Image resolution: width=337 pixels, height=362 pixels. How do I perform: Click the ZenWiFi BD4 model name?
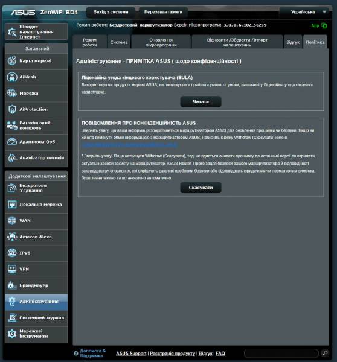(59, 12)
